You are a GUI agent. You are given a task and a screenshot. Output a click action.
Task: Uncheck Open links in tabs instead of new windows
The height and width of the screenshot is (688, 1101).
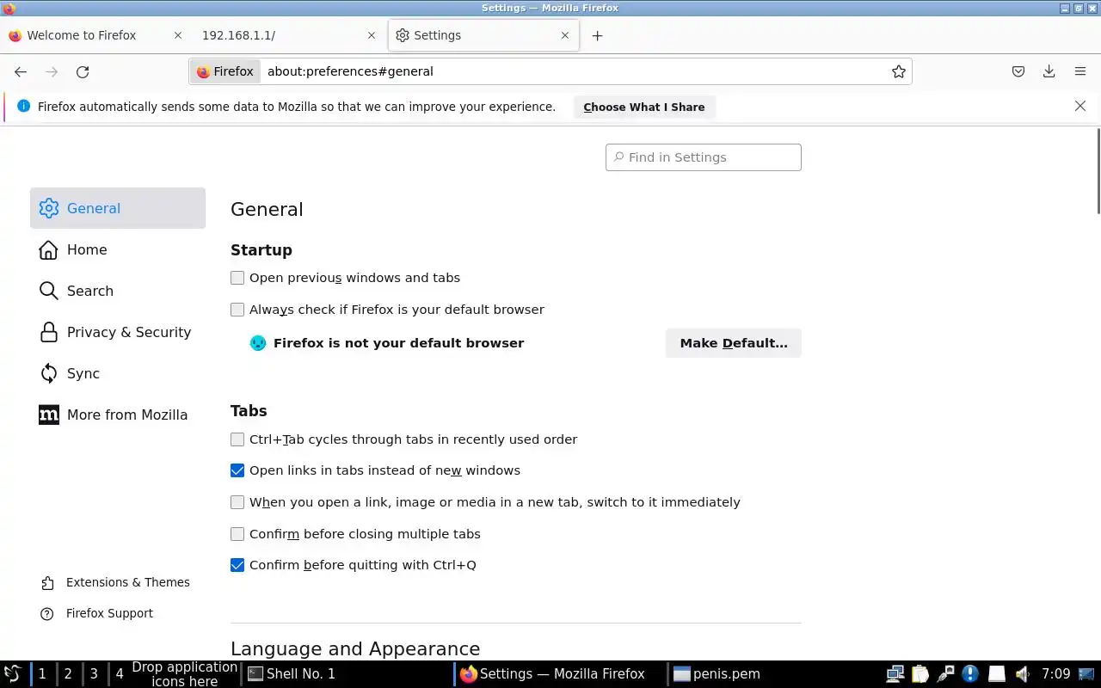click(237, 470)
